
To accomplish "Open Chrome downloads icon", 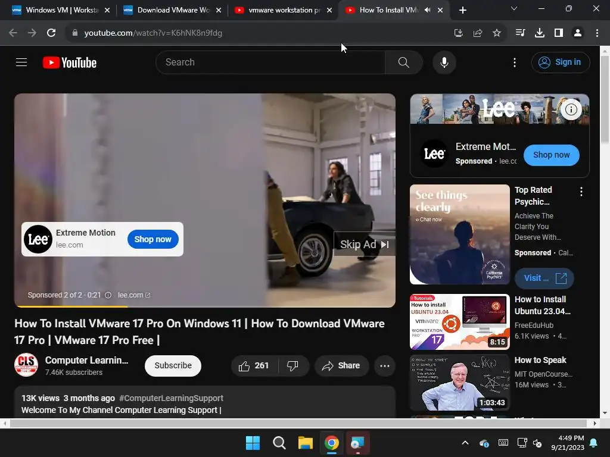I will 540,33.
